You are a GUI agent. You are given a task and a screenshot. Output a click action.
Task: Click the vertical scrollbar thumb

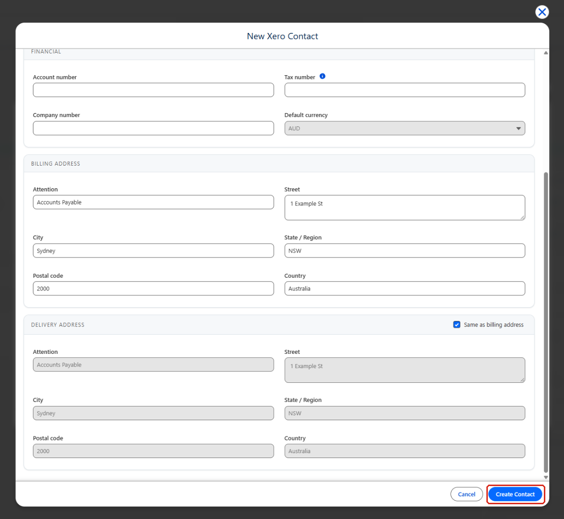pos(546,322)
